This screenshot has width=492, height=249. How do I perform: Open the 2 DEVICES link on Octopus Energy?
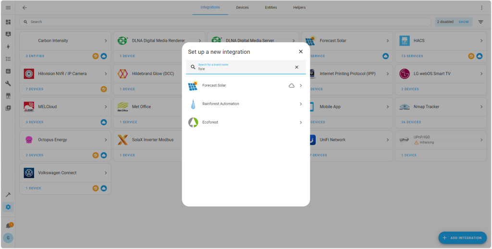(x=35, y=155)
